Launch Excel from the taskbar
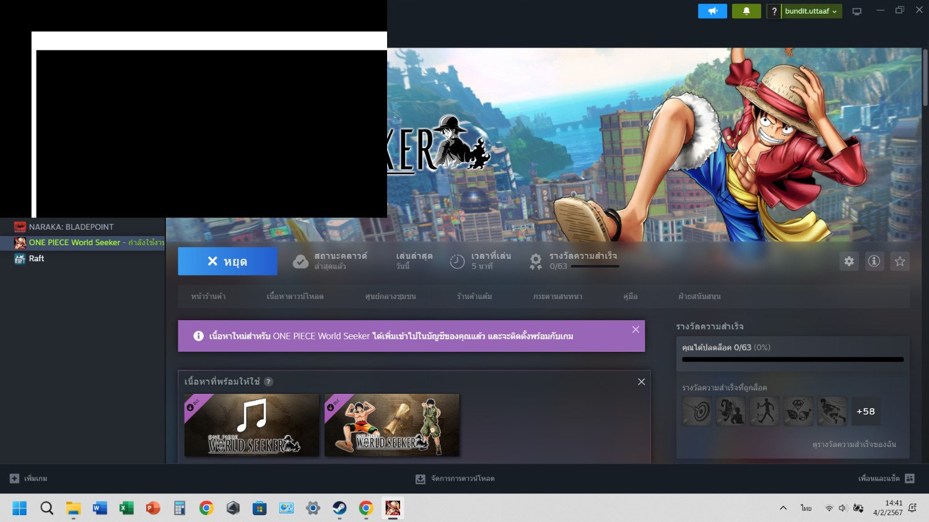This screenshot has height=522, width=929. point(126,508)
